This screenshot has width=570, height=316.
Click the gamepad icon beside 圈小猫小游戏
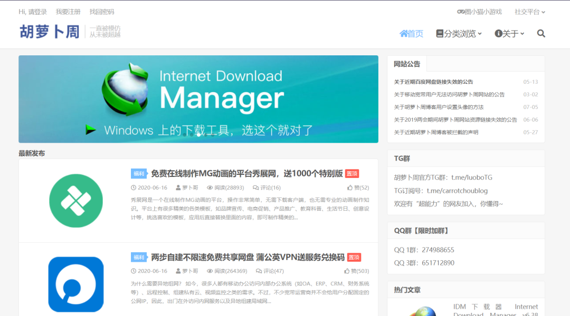pyautogui.click(x=461, y=12)
